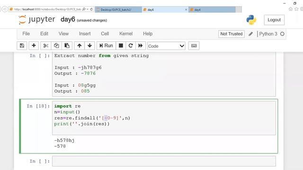Open the Cell menu

105,34
